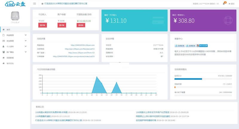Click the pencil edit icon under avatar
Image resolution: width=239 pixels, height=129 pixels.
point(19,22)
